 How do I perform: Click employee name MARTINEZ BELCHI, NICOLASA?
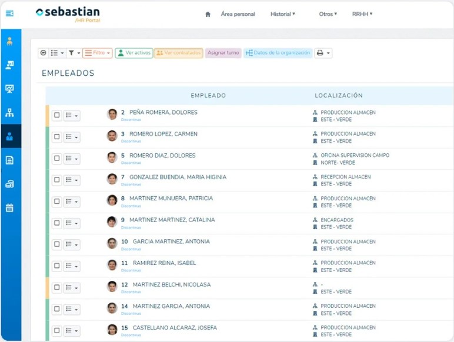point(172,285)
